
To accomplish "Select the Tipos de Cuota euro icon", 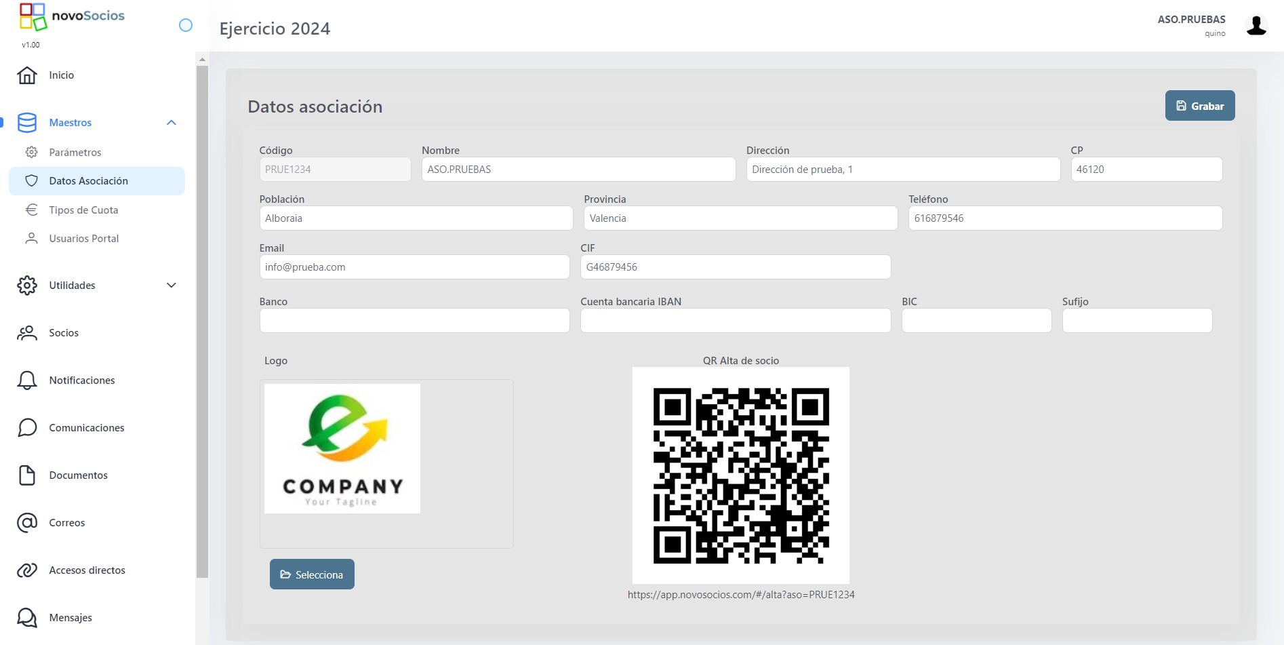I will (x=32, y=210).
